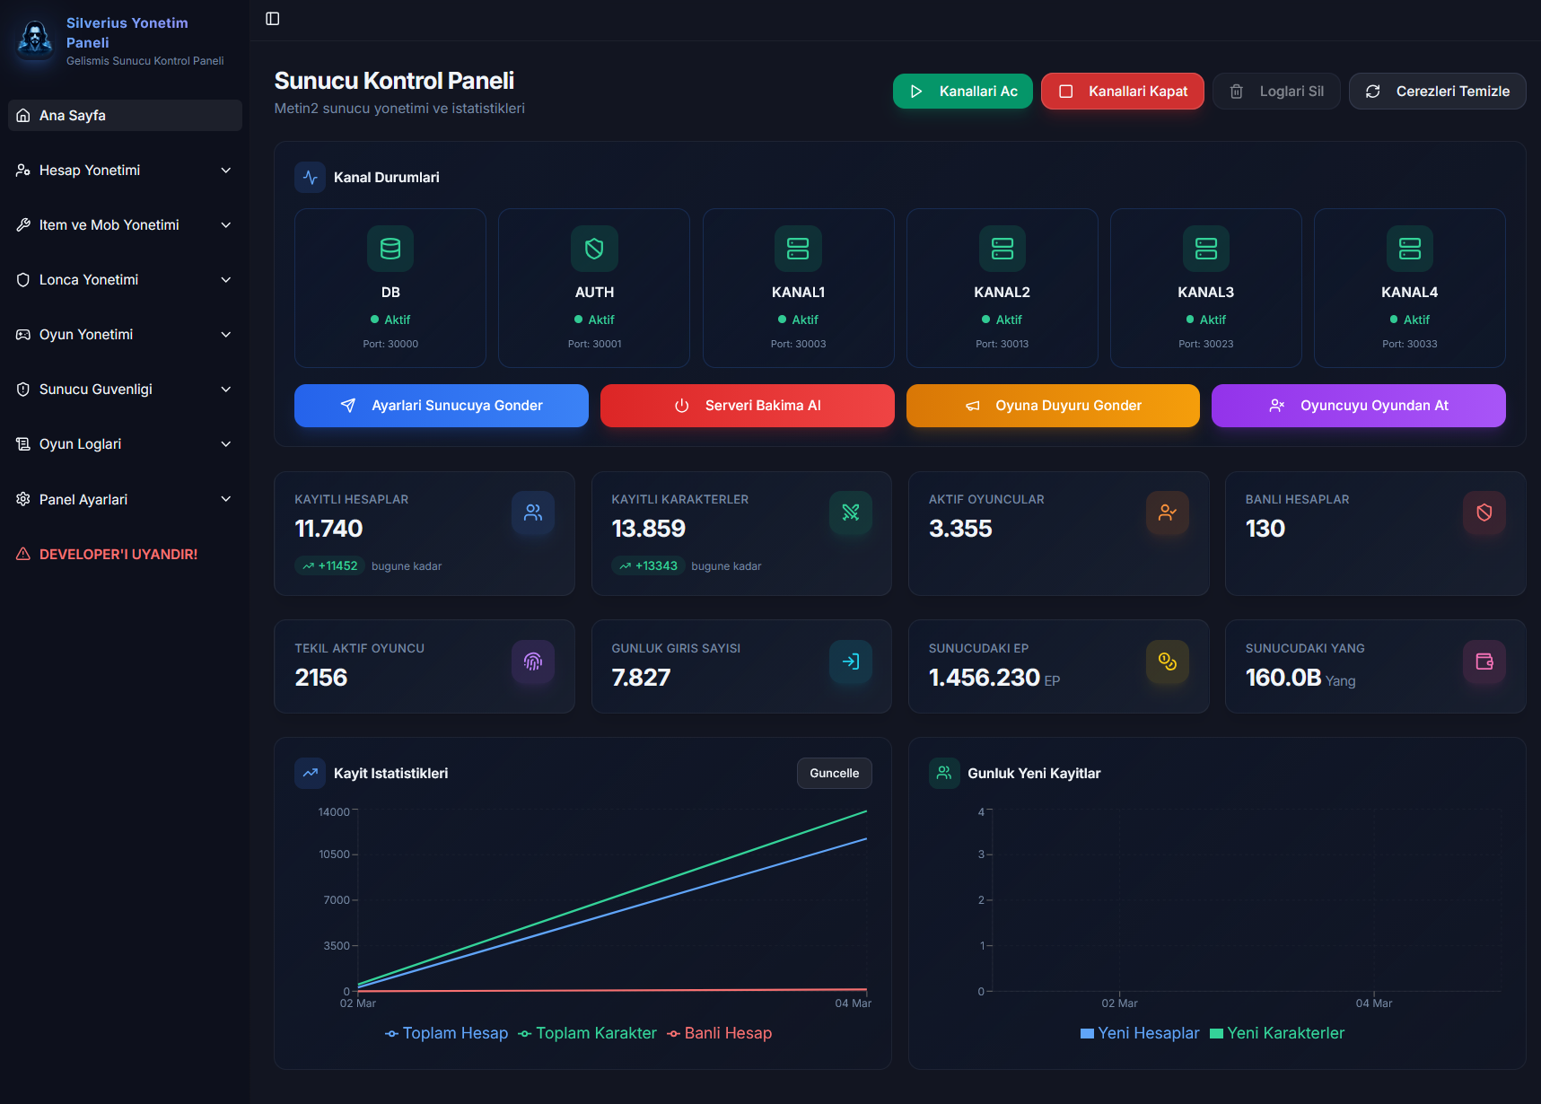Click the DB database channel icon
The height and width of the screenshot is (1104, 1541).
pyautogui.click(x=390, y=249)
